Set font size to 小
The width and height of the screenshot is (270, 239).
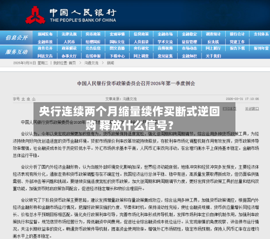click(33, 99)
